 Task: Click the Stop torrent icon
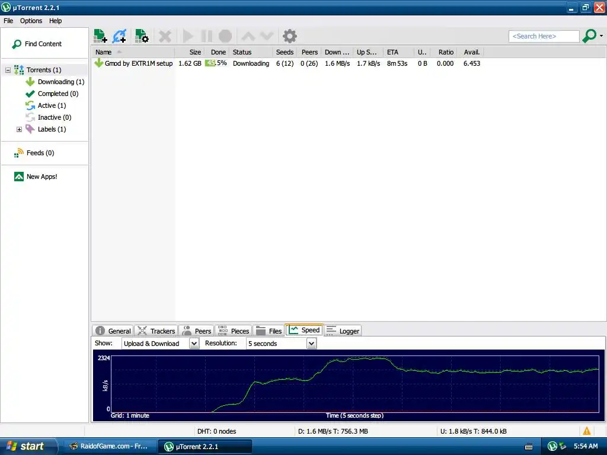pyautogui.click(x=225, y=36)
